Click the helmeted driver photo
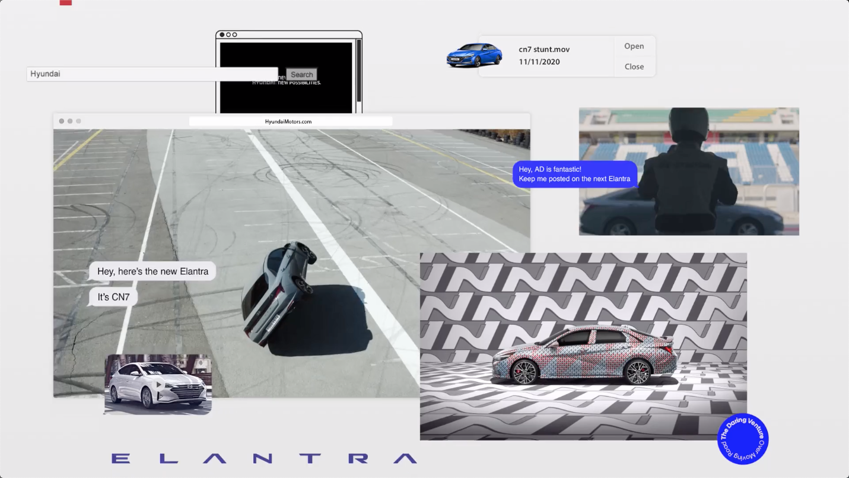 click(689, 172)
